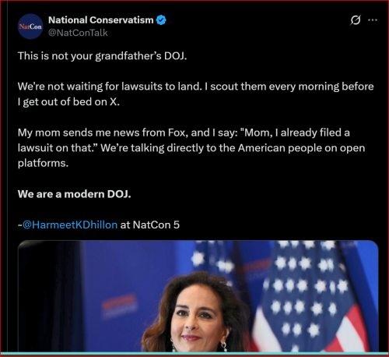Open the attached photo of the speaker
Viewport: 389px width, 357px height.
[x=198, y=296]
